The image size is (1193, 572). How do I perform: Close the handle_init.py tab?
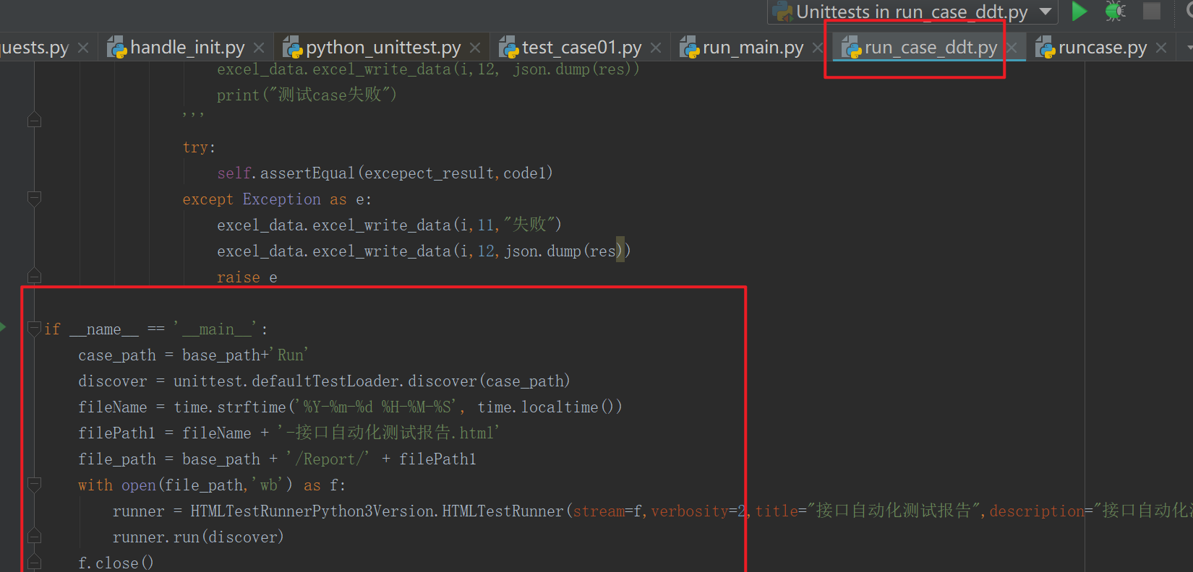click(259, 48)
